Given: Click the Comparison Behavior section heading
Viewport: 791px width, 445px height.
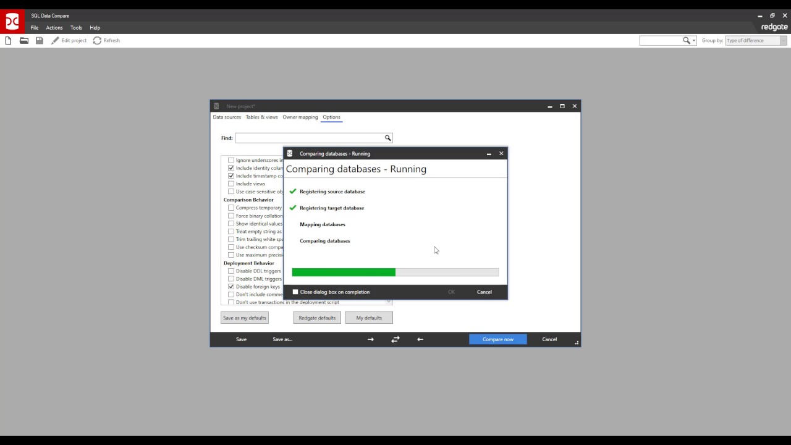Looking at the screenshot, I should click(248, 200).
